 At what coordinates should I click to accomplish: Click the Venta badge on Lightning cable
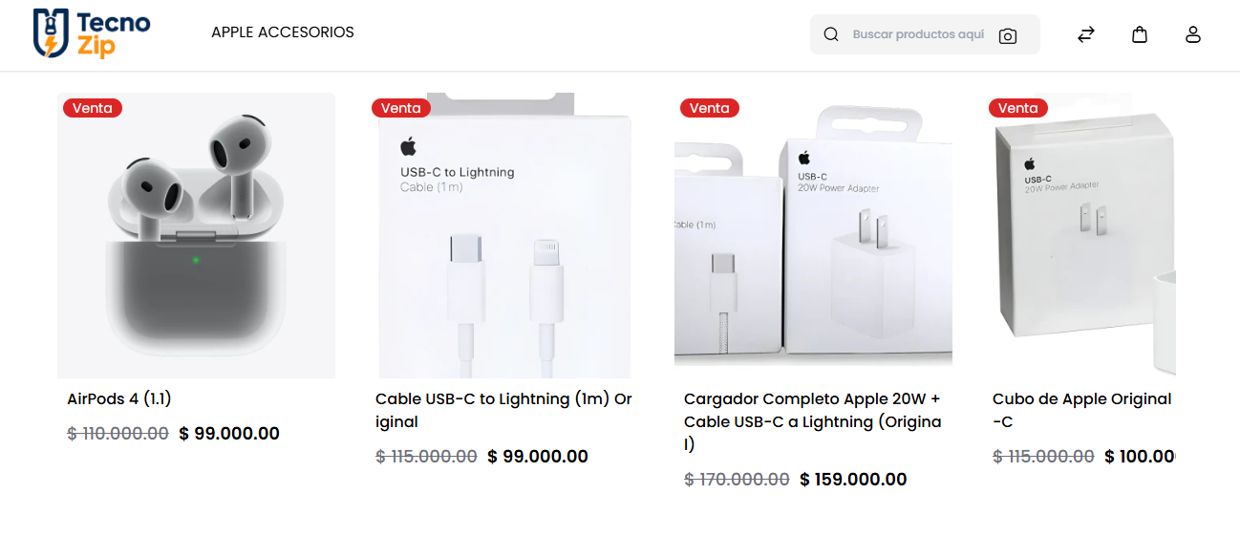401,108
